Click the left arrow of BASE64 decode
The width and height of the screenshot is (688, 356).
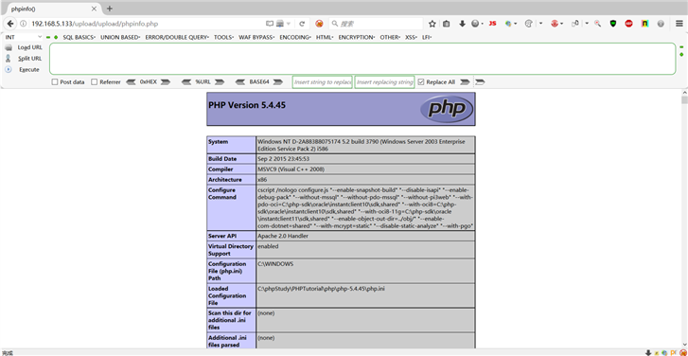click(x=240, y=82)
